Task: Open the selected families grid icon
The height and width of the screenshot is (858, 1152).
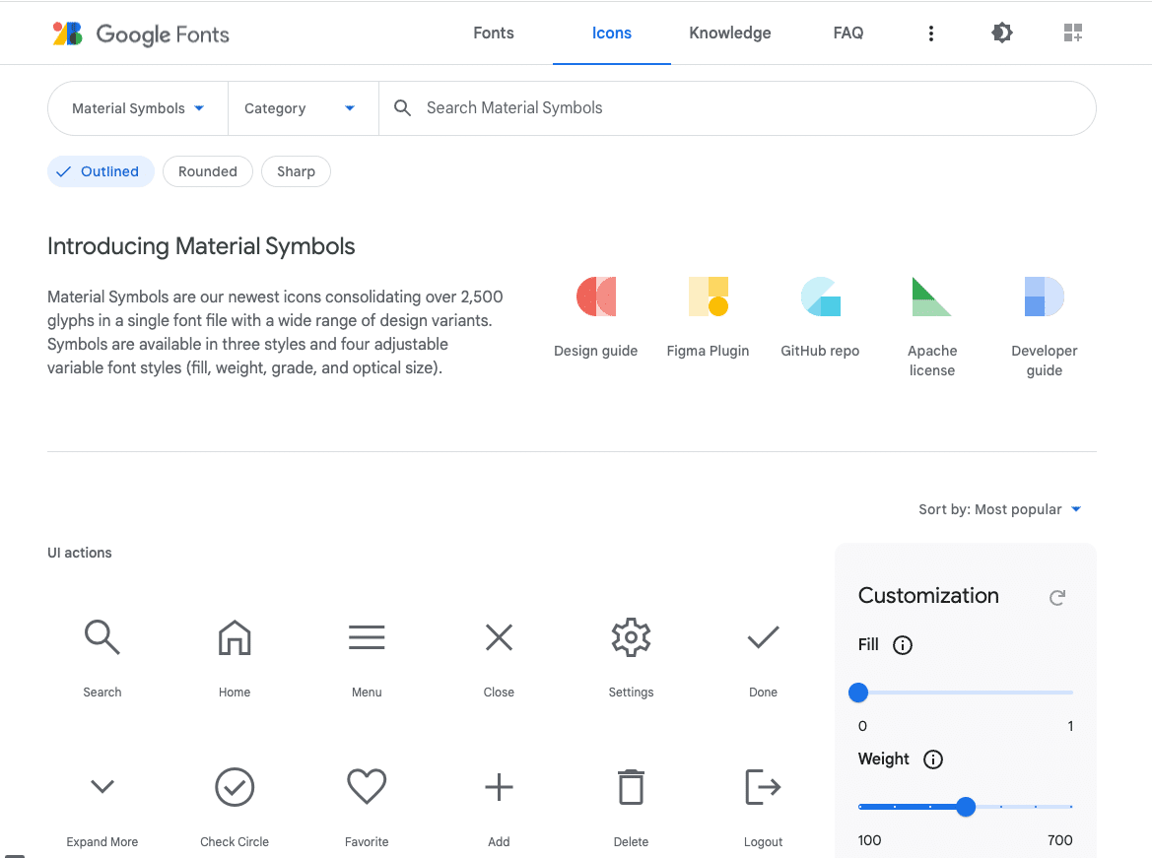Action: (x=1072, y=33)
